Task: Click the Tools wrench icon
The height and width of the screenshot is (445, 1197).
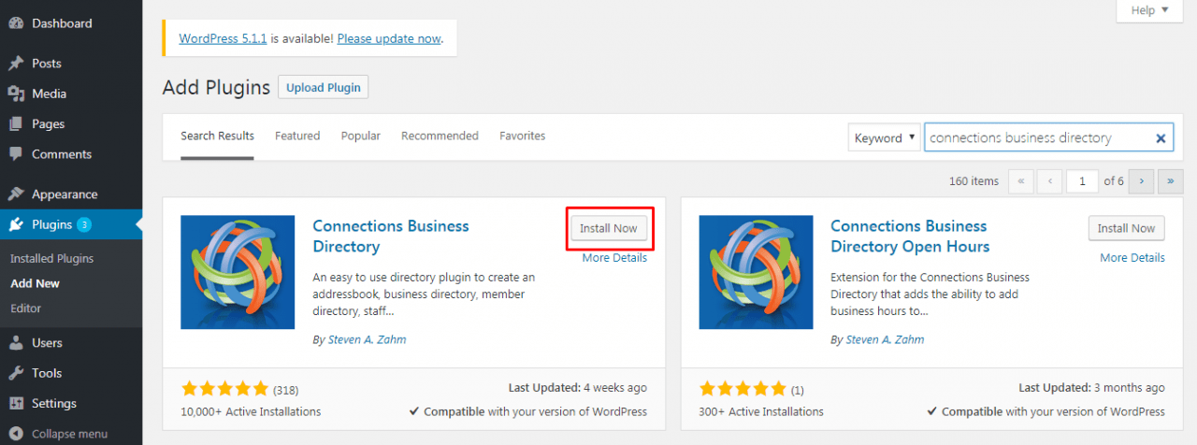Action: click(x=16, y=373)
